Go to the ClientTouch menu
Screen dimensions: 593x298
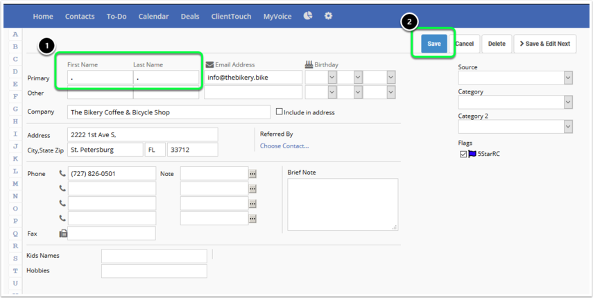tap(232, 17)
